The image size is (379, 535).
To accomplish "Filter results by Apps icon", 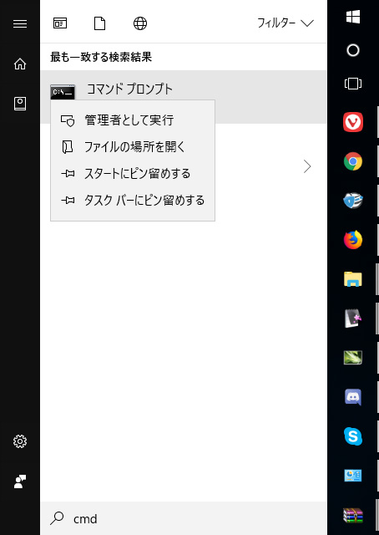I will tap(60, 23).
